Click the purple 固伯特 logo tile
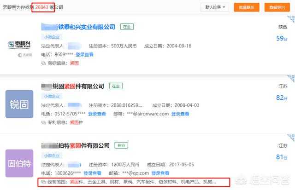Image resolution: width=295 pixels, height=190 pixels. click(x=19, y=163)
